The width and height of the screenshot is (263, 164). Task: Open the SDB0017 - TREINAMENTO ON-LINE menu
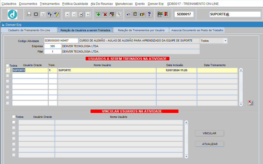[193, 4]
